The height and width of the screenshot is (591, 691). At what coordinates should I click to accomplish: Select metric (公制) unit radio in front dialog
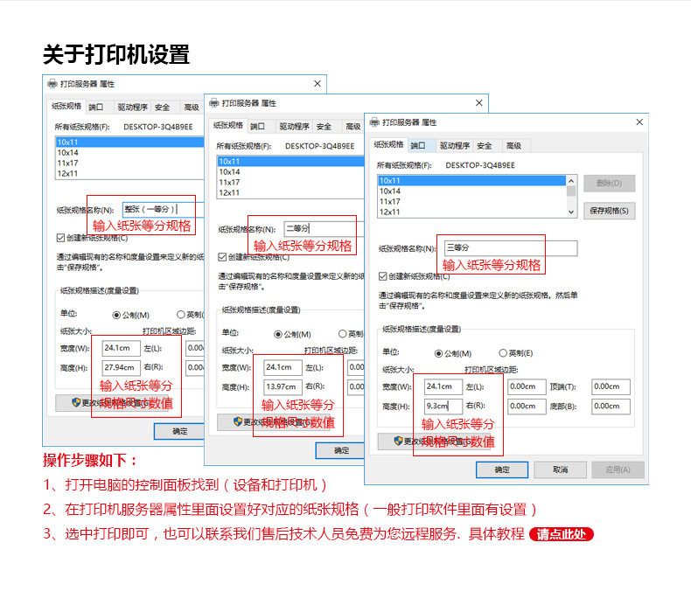(438, 353)
